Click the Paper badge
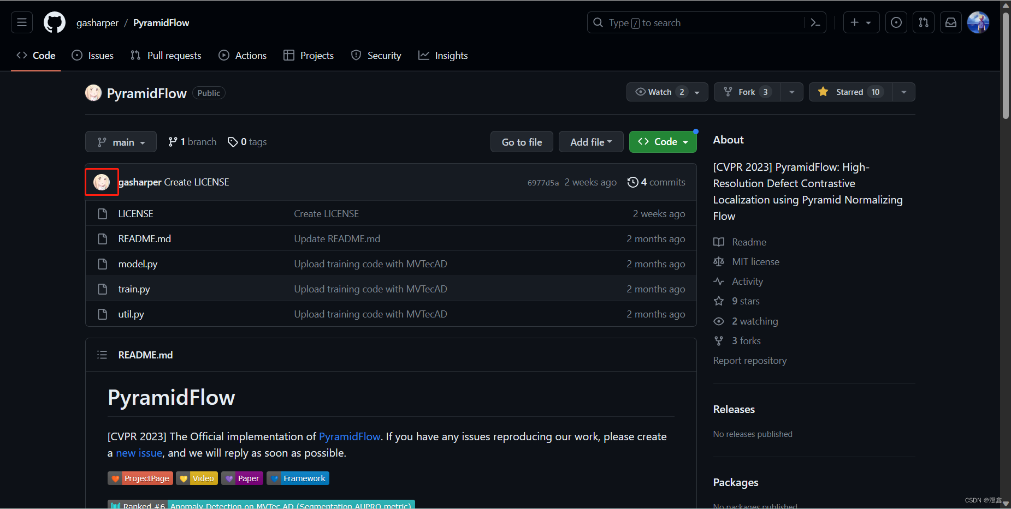1011x509 pixels. [242, 478]
